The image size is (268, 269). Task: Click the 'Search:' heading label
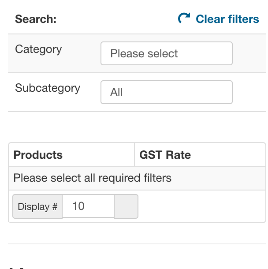coord(36,19)
